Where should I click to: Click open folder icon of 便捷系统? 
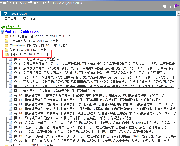(6, 54)
